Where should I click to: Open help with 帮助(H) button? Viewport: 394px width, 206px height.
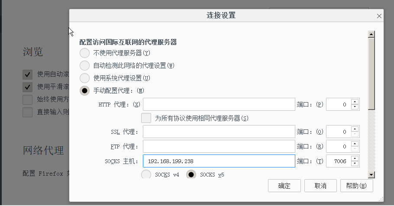click(x=357, y=186)
